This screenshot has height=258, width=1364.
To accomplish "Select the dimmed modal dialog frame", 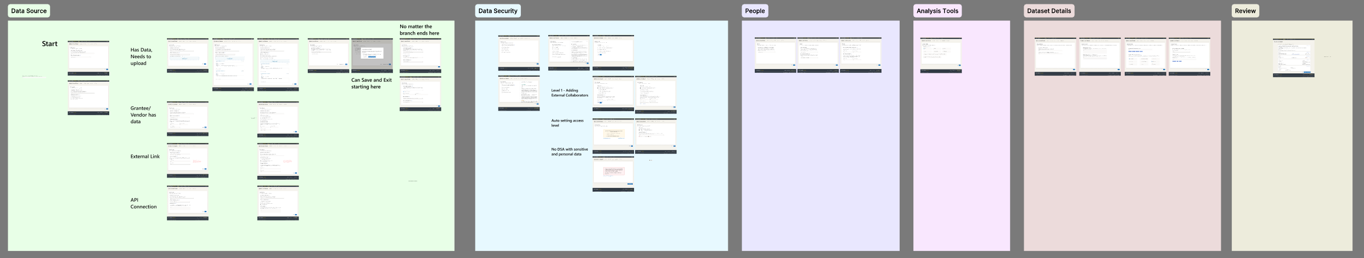I will pos(372,55).
